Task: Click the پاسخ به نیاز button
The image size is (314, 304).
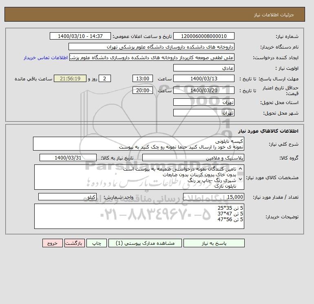Action: tap(214, 243)
